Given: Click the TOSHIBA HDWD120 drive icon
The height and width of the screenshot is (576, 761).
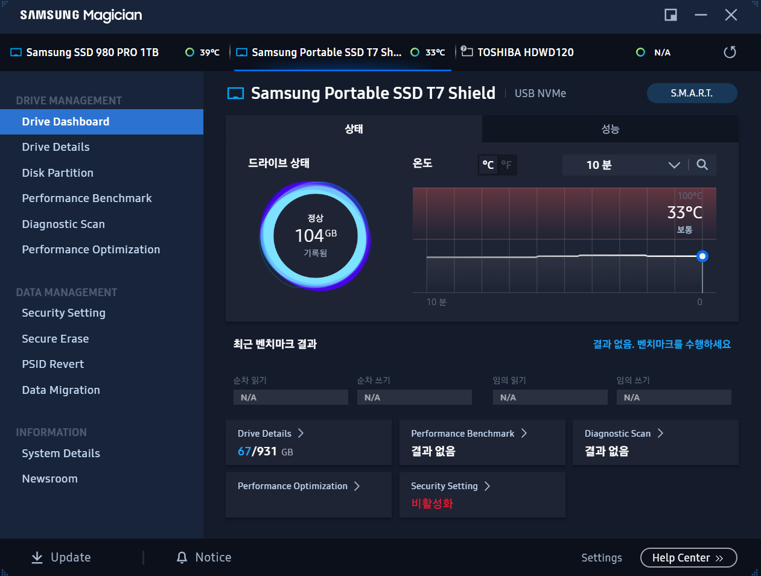Looking at the screenshot, I should 466,51.
